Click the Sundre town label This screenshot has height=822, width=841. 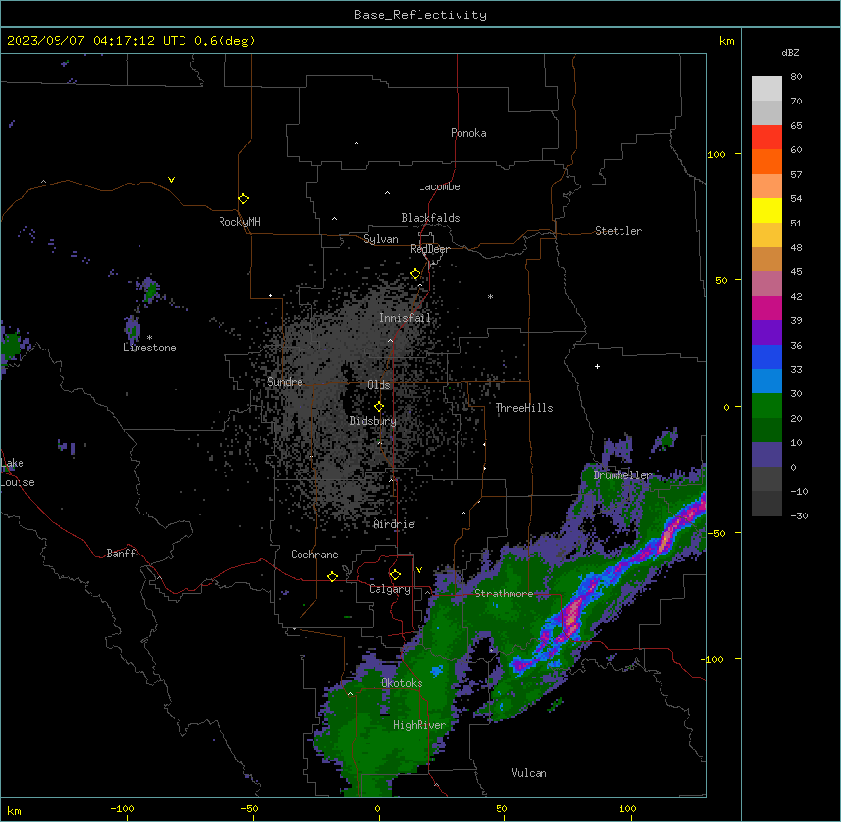[x=285, y=382]
